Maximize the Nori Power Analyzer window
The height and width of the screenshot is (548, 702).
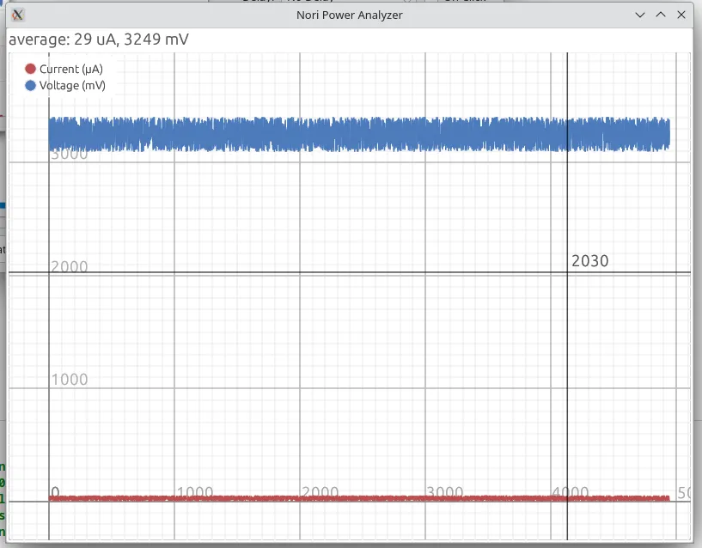[661, 15]
